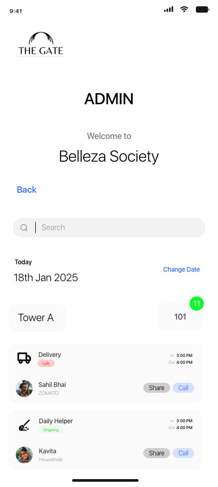Tap the Ongoing status tag

51,430
